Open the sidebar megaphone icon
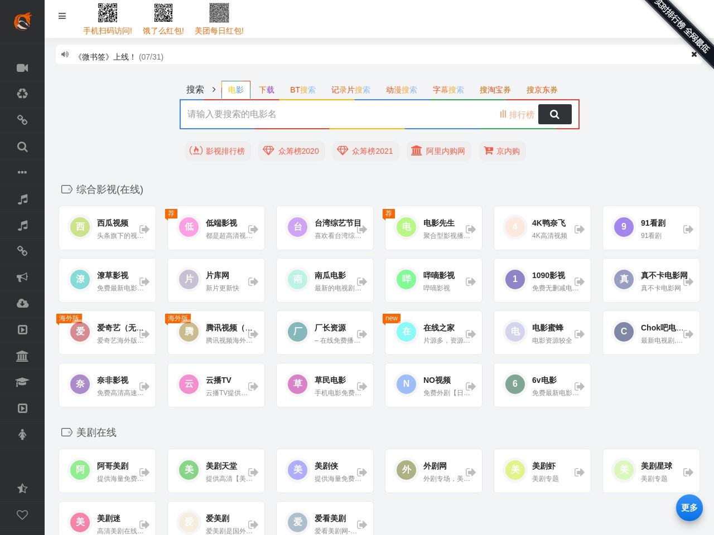Screen dimensions: 714x535 22,277
